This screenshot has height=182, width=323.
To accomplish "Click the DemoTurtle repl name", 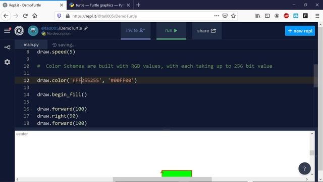I will [x=71, y=28].
